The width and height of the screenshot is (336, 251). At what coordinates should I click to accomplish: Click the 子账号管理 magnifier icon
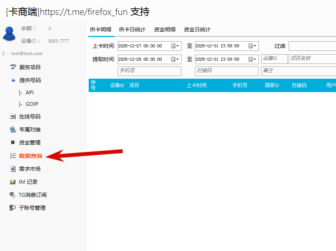13,208
